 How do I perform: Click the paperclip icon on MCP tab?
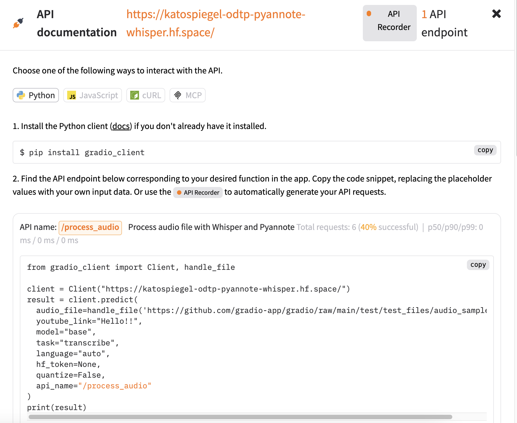tap(178, 95)
